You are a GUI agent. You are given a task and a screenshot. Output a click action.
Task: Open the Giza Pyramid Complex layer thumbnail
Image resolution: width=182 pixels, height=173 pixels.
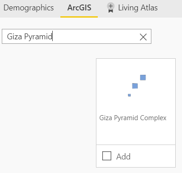[x=136, y=86]
